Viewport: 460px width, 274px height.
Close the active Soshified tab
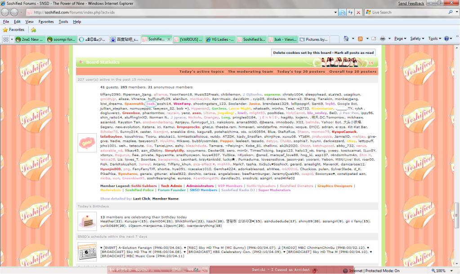169,39
